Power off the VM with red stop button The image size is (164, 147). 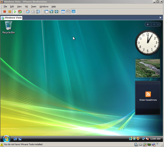[4, 11]
